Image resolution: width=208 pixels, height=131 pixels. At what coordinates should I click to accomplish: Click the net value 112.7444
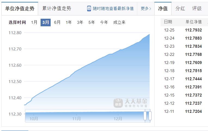pyautogui.click(x=193, y=79)
